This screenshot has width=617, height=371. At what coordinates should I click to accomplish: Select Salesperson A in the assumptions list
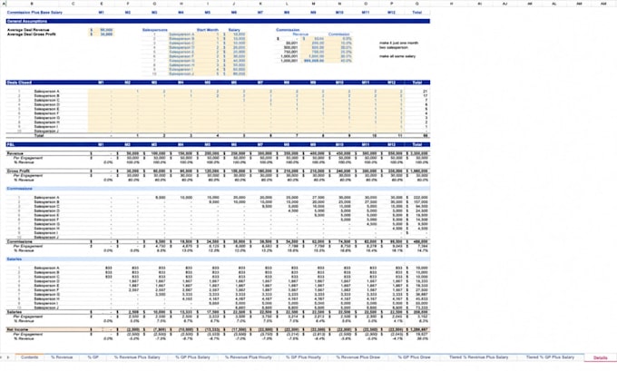pyautogui.click(x=181, y=34)
